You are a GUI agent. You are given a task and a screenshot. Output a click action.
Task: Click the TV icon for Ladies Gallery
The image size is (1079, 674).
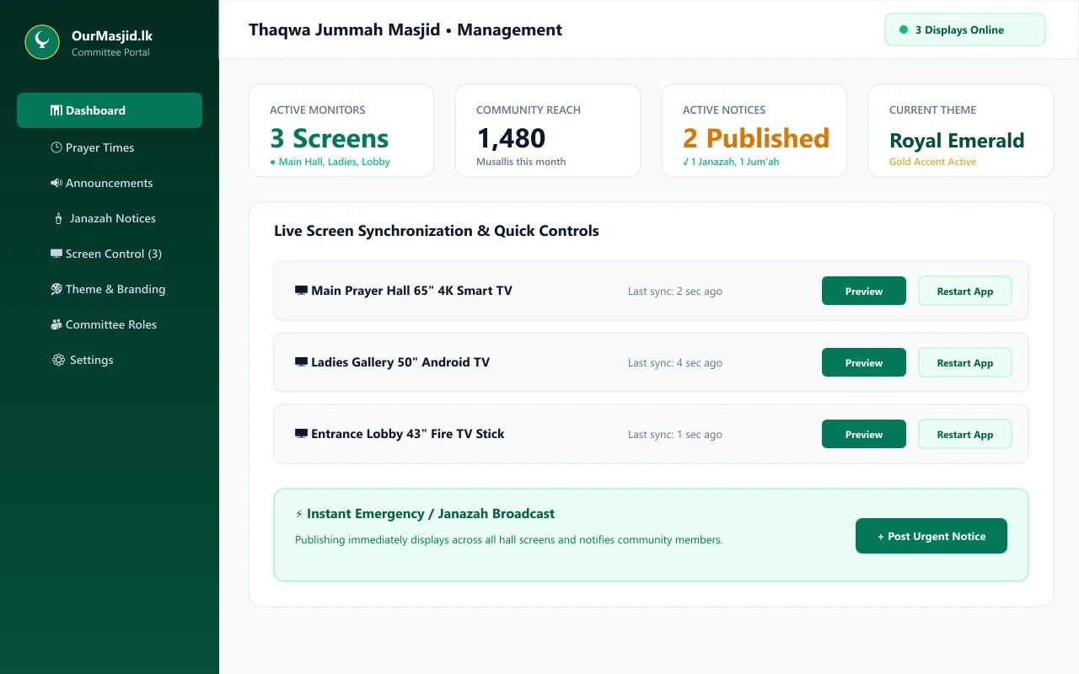tap(301, 362)
